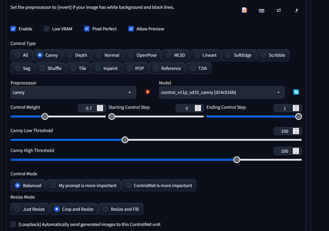Choose the Lineart control type

205,55
